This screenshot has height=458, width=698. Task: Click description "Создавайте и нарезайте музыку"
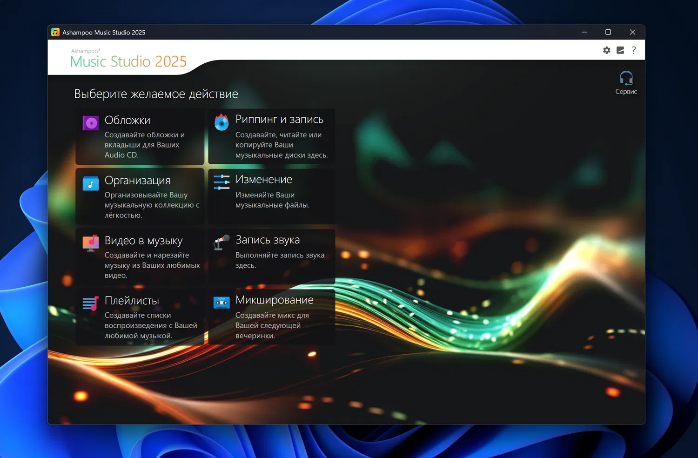[x=152, y=265]
